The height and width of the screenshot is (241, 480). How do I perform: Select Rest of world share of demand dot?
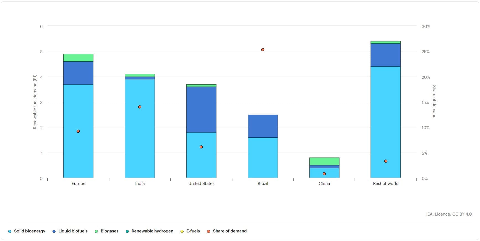tap(386, 161)
